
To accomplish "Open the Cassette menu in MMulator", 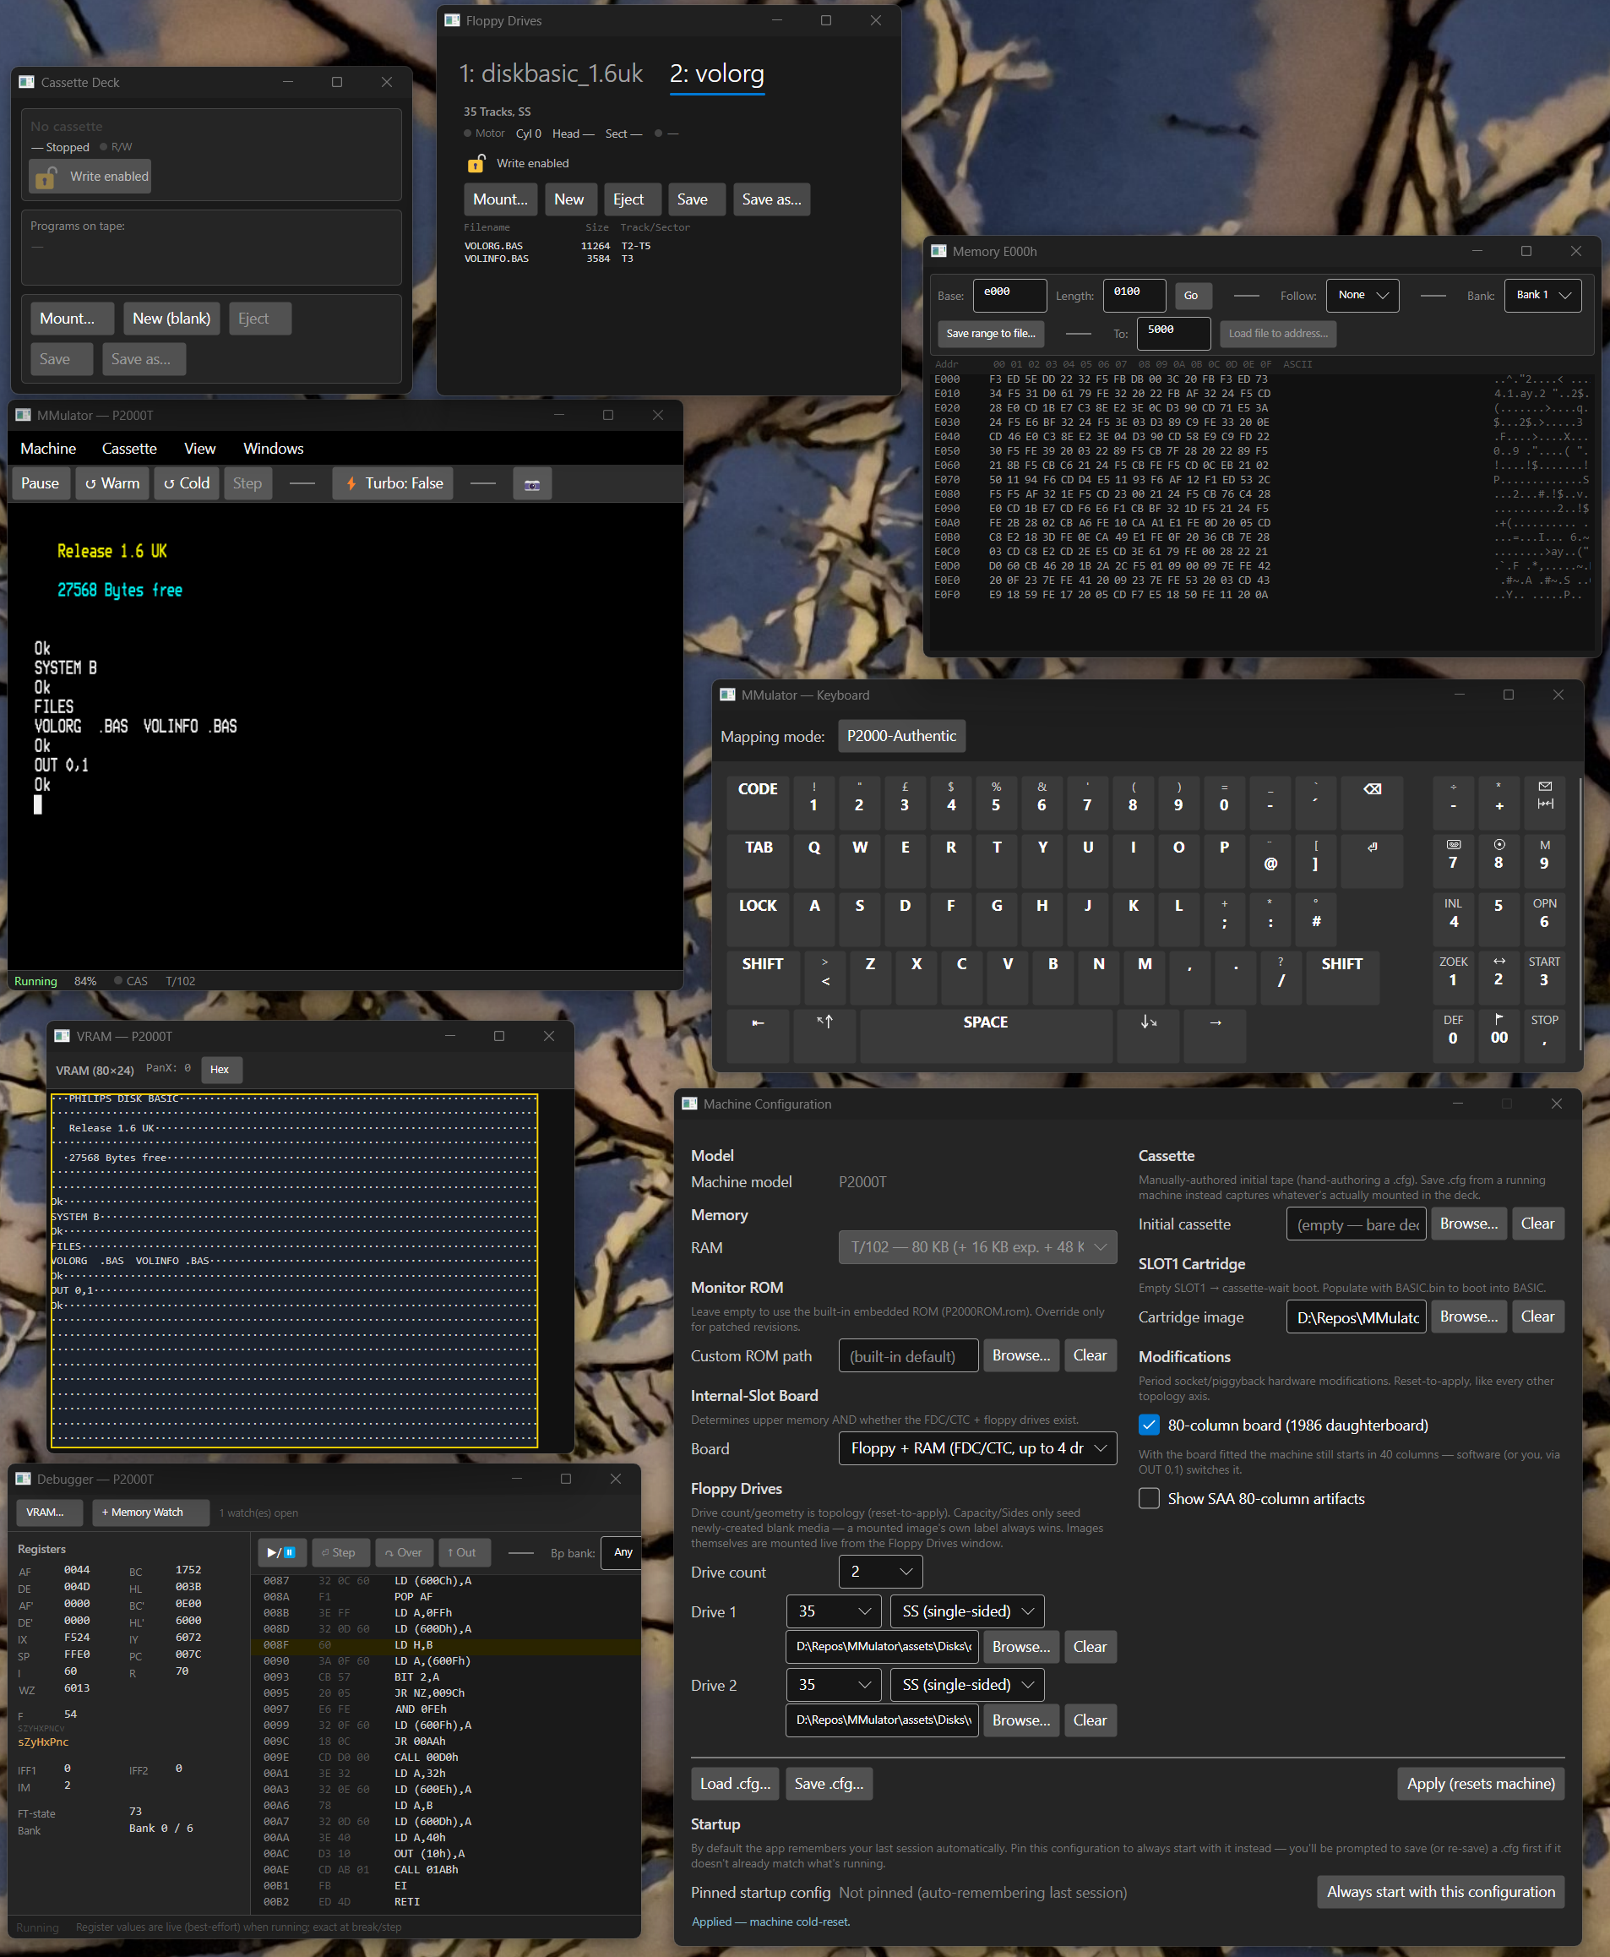I will coord(129,449).
